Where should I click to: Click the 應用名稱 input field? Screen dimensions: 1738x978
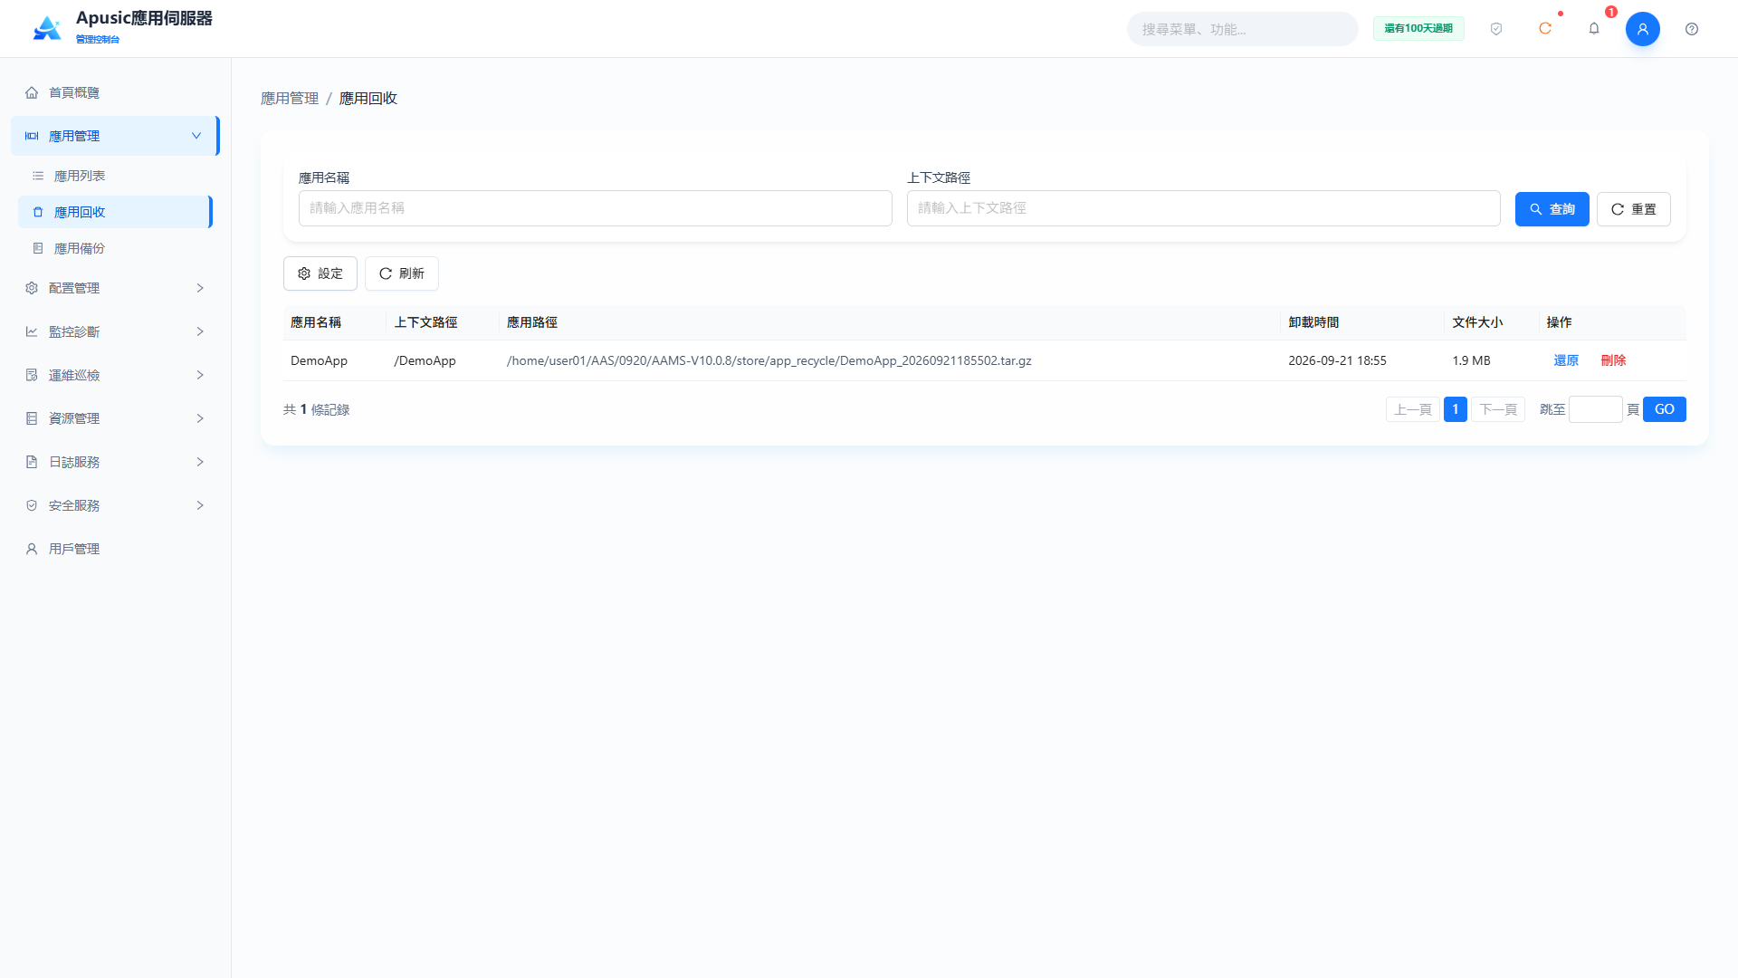[596, 208]
